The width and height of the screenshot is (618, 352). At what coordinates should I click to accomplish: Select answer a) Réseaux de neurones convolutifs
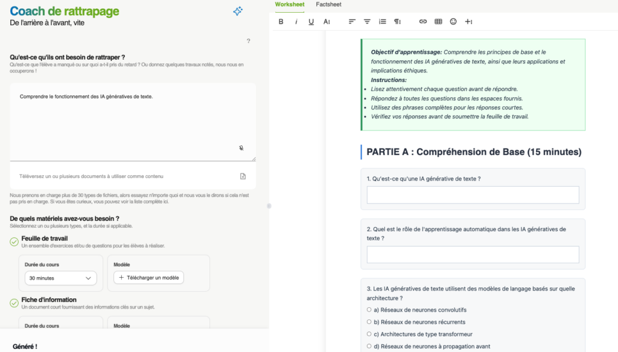(x=369, y=310)
